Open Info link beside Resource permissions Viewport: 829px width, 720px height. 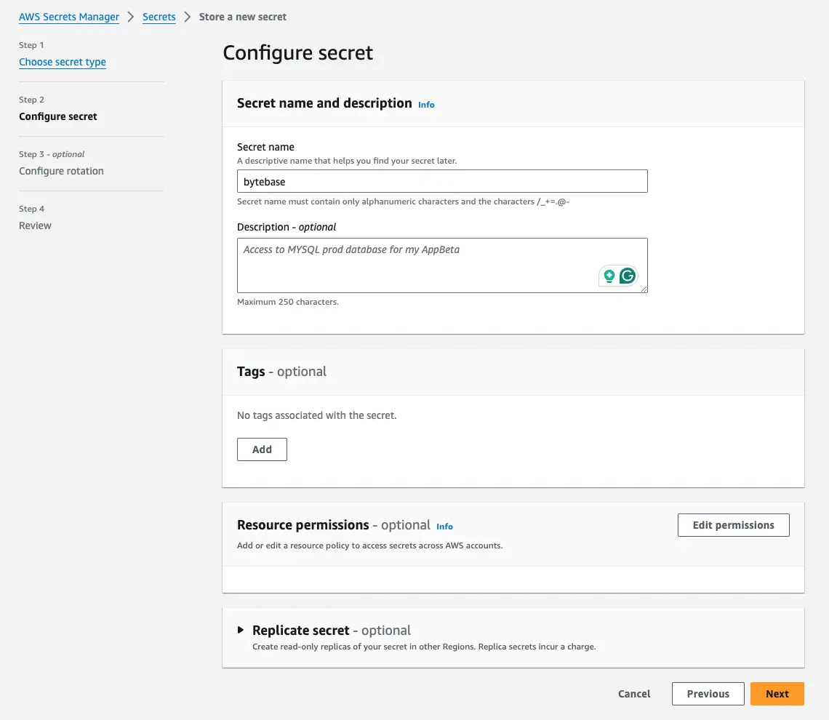click(444, 527)
